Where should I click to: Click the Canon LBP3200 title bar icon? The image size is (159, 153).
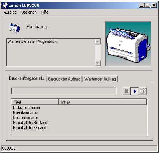(5, 5)
